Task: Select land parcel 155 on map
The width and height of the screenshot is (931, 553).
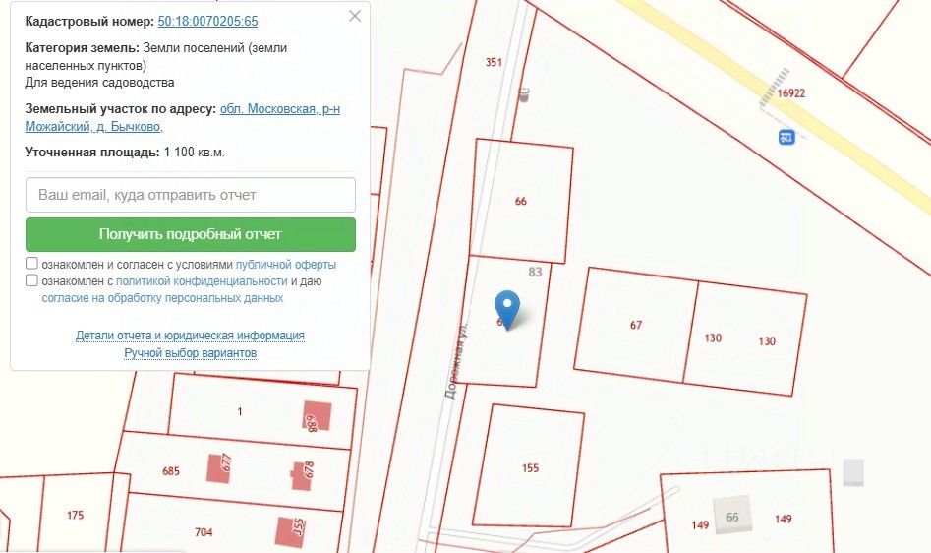Action: pos(529,466)
